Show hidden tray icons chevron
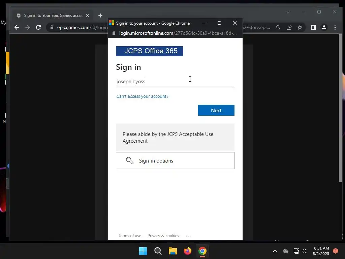Screen dimensions: 345x259 tap(275, 251)
